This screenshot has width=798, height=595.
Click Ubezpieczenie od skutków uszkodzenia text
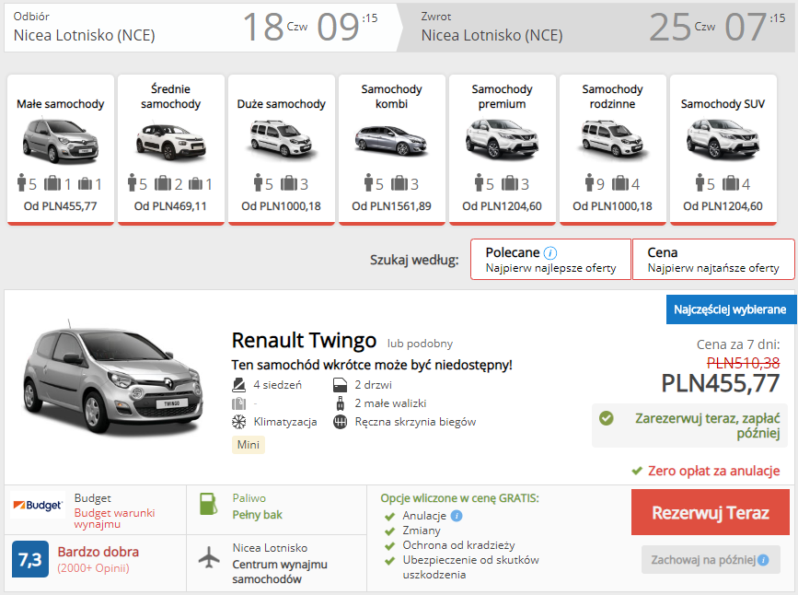(470, 567)
